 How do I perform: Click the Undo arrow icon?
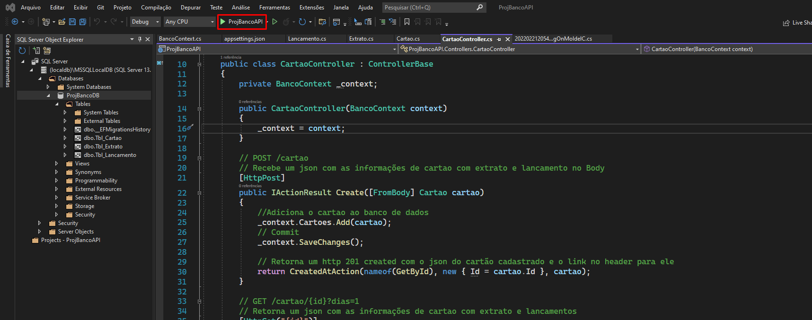tap(97, 22)
